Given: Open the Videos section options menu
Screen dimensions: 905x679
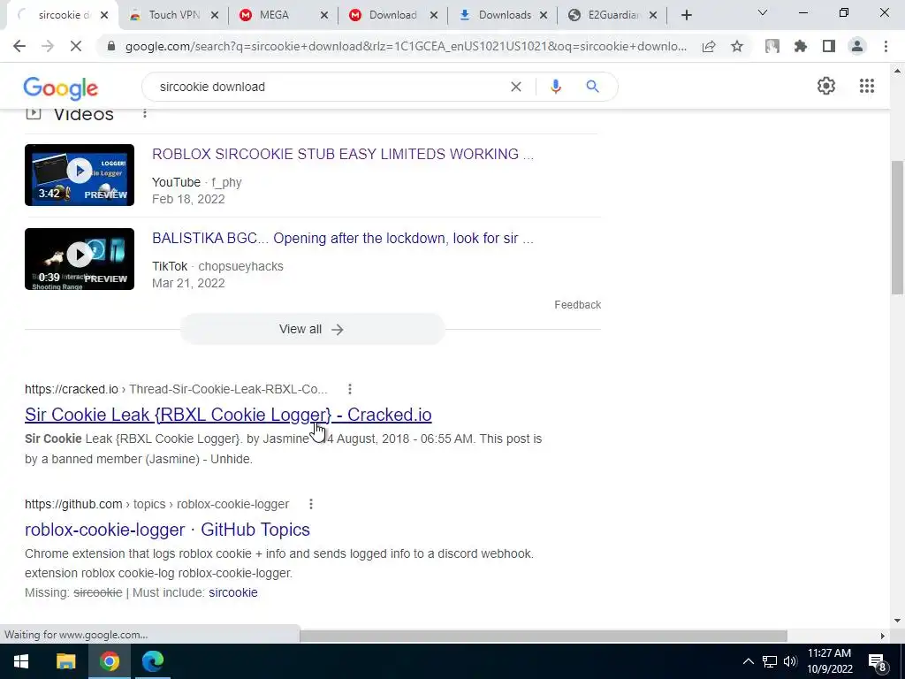Looking at the screenshot, I should point(145,113).
